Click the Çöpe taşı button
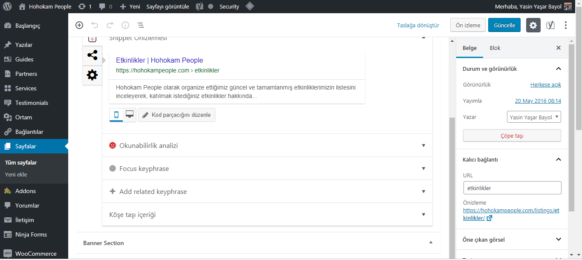This screenshot has height=260, width=582. [512, 136]
